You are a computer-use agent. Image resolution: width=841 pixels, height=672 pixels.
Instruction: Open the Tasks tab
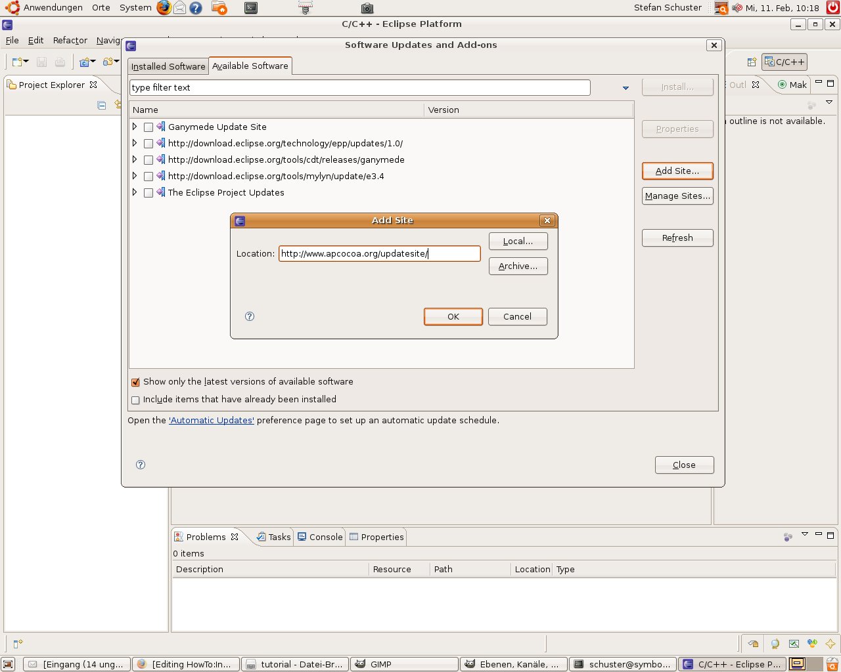click(274, 537)
